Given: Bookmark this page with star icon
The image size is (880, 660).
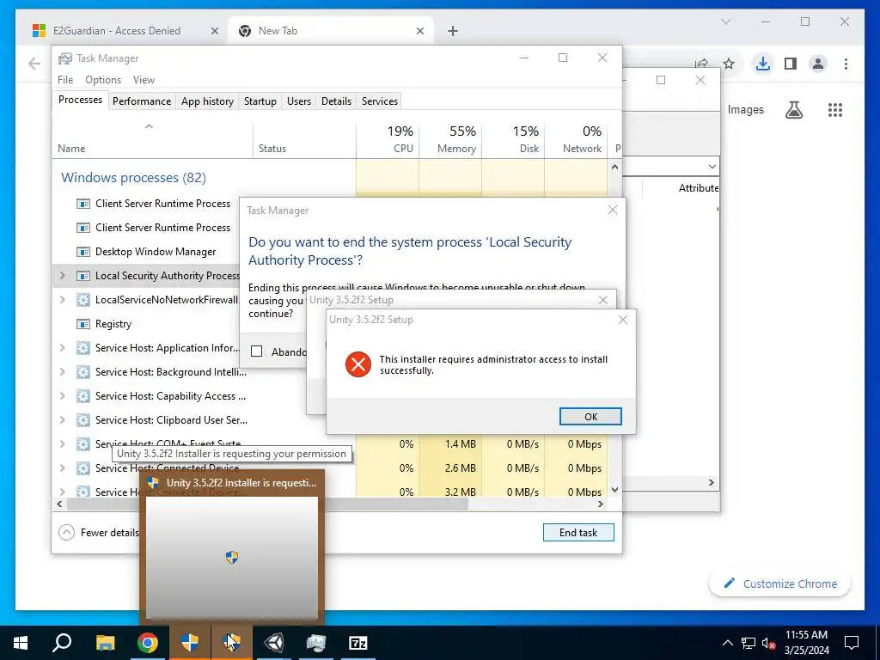Looking at the screenshot, I should click(x=729, y=64).
